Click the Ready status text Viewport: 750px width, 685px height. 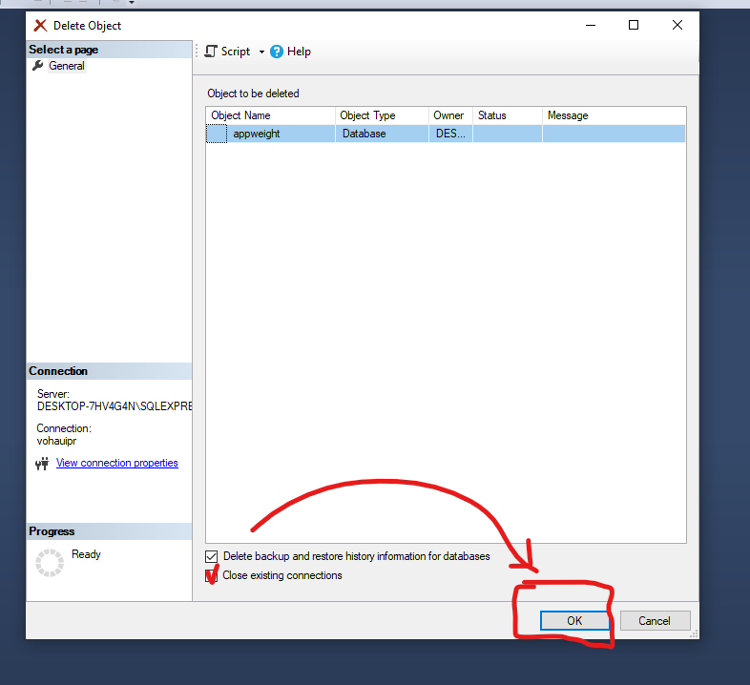coord(86,554)
